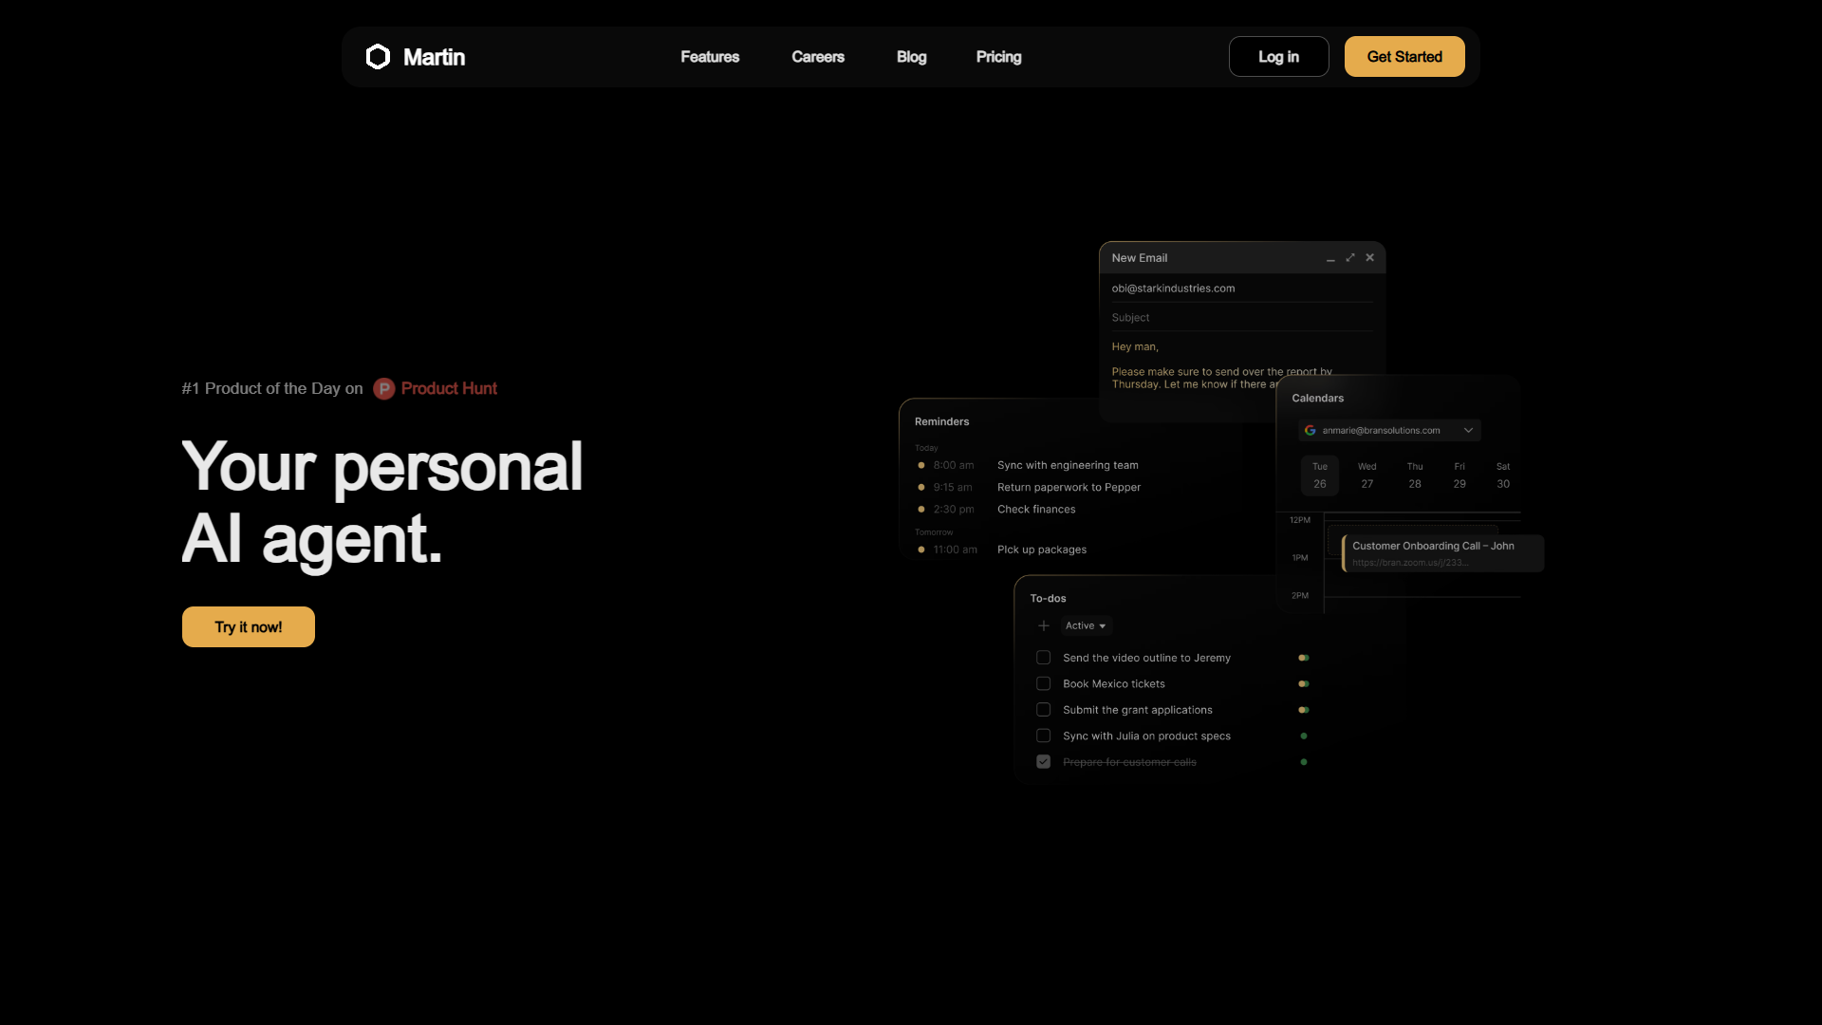This screenshot has width=1822, height=1025.
Task: Click the Sync with engineering team reminder
Action: [x=1068, y=466]
